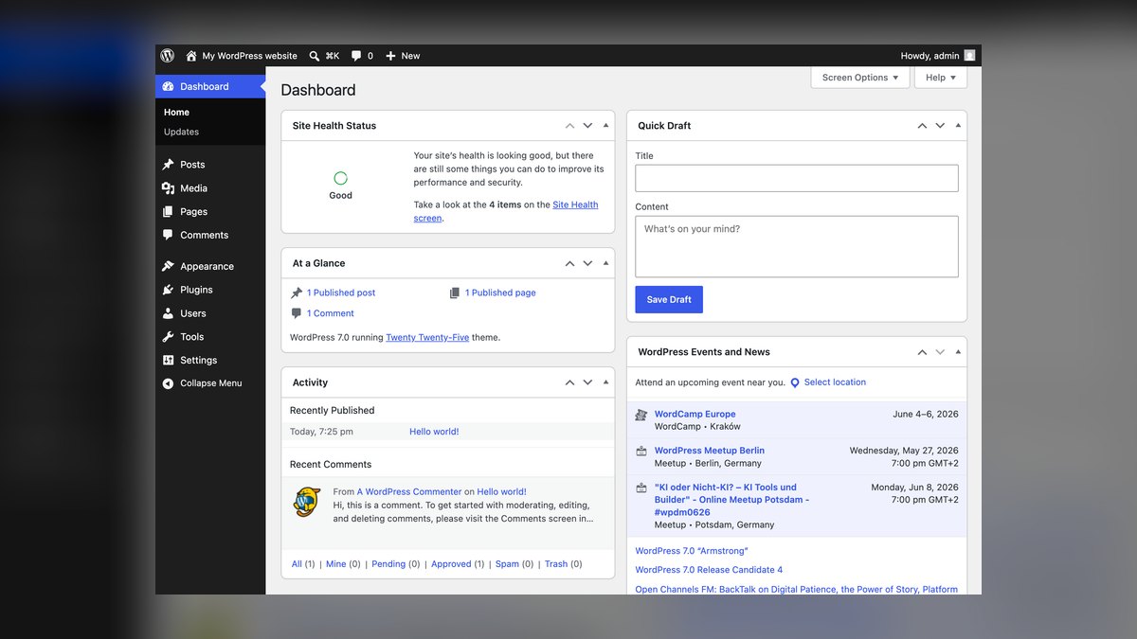Click the Select location link
This screenshot has height=639, width=1137.
pyautogui.click(x=835, y=382)
